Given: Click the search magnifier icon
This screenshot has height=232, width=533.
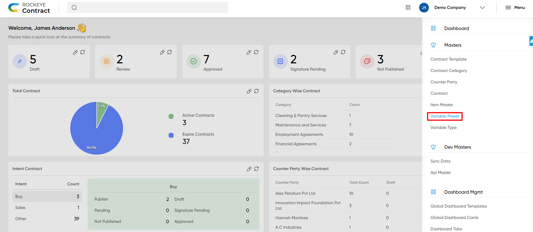Looking at the screenshot, I should (74, 8).
